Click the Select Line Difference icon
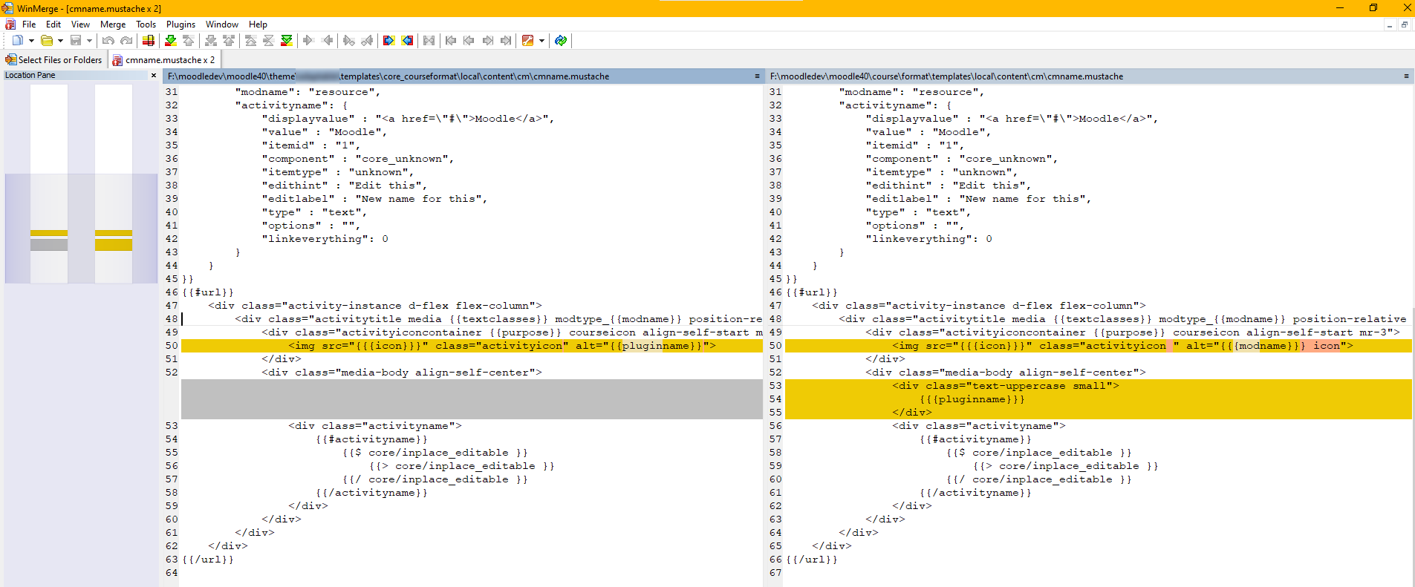Viewport: 1415px width, 587px height. (149, 41)
